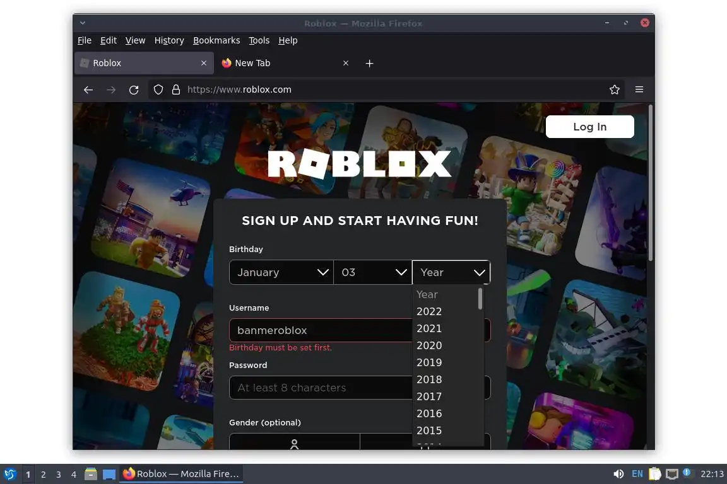Image resolution: width=727 pixels, height=484 pixels.
Task: Reload the Roblox page
Action: pos(134,90)
